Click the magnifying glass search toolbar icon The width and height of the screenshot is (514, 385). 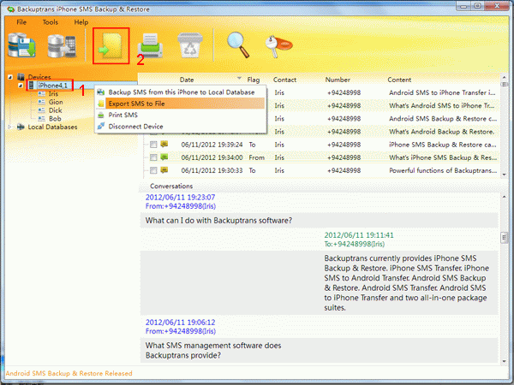238,44
